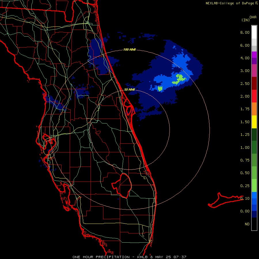Pick the yellow legend swatch beside 1.50
The height and width of the screenshot is (259, 259).
tap(254, 122)
